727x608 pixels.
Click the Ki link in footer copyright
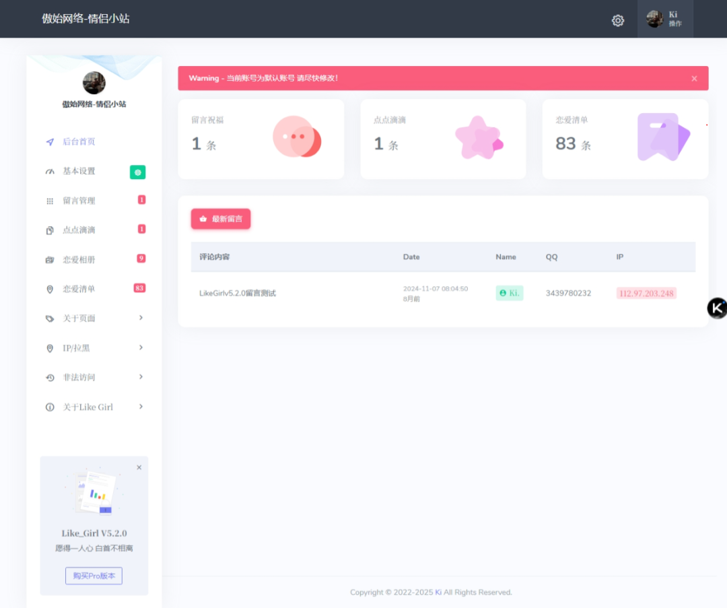(x=438, y=593)
